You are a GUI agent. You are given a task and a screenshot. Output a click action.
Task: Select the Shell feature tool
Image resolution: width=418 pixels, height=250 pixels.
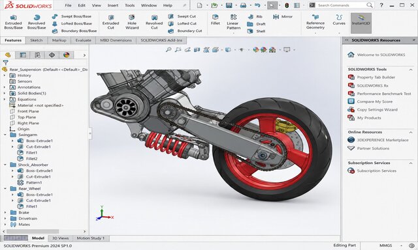pos(256,31)
